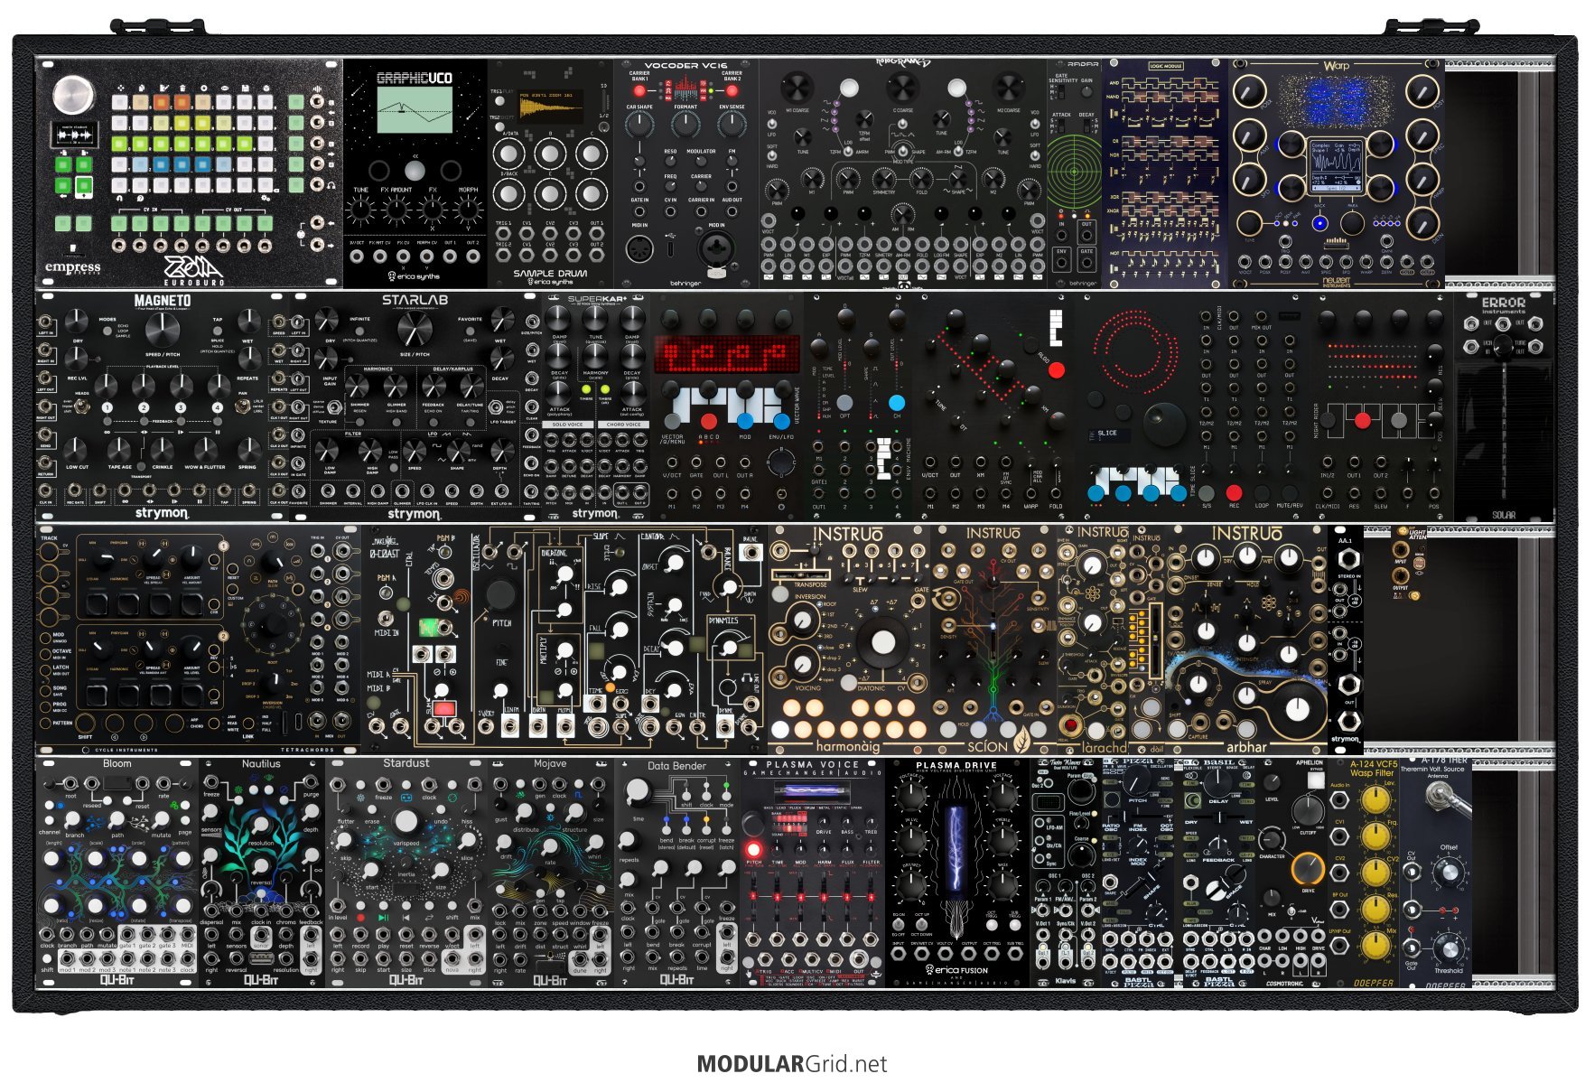Screen dimensions: 1585x1083
Task: Click the erica synths logo on Graphic VCO
Action: coord(414,275)
